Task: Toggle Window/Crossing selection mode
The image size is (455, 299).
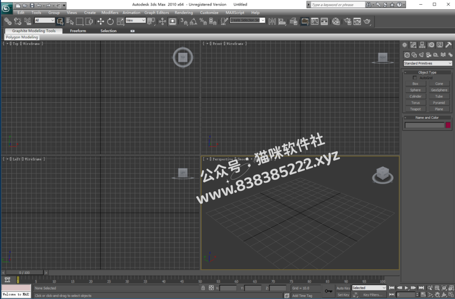Action: (89, 21)
